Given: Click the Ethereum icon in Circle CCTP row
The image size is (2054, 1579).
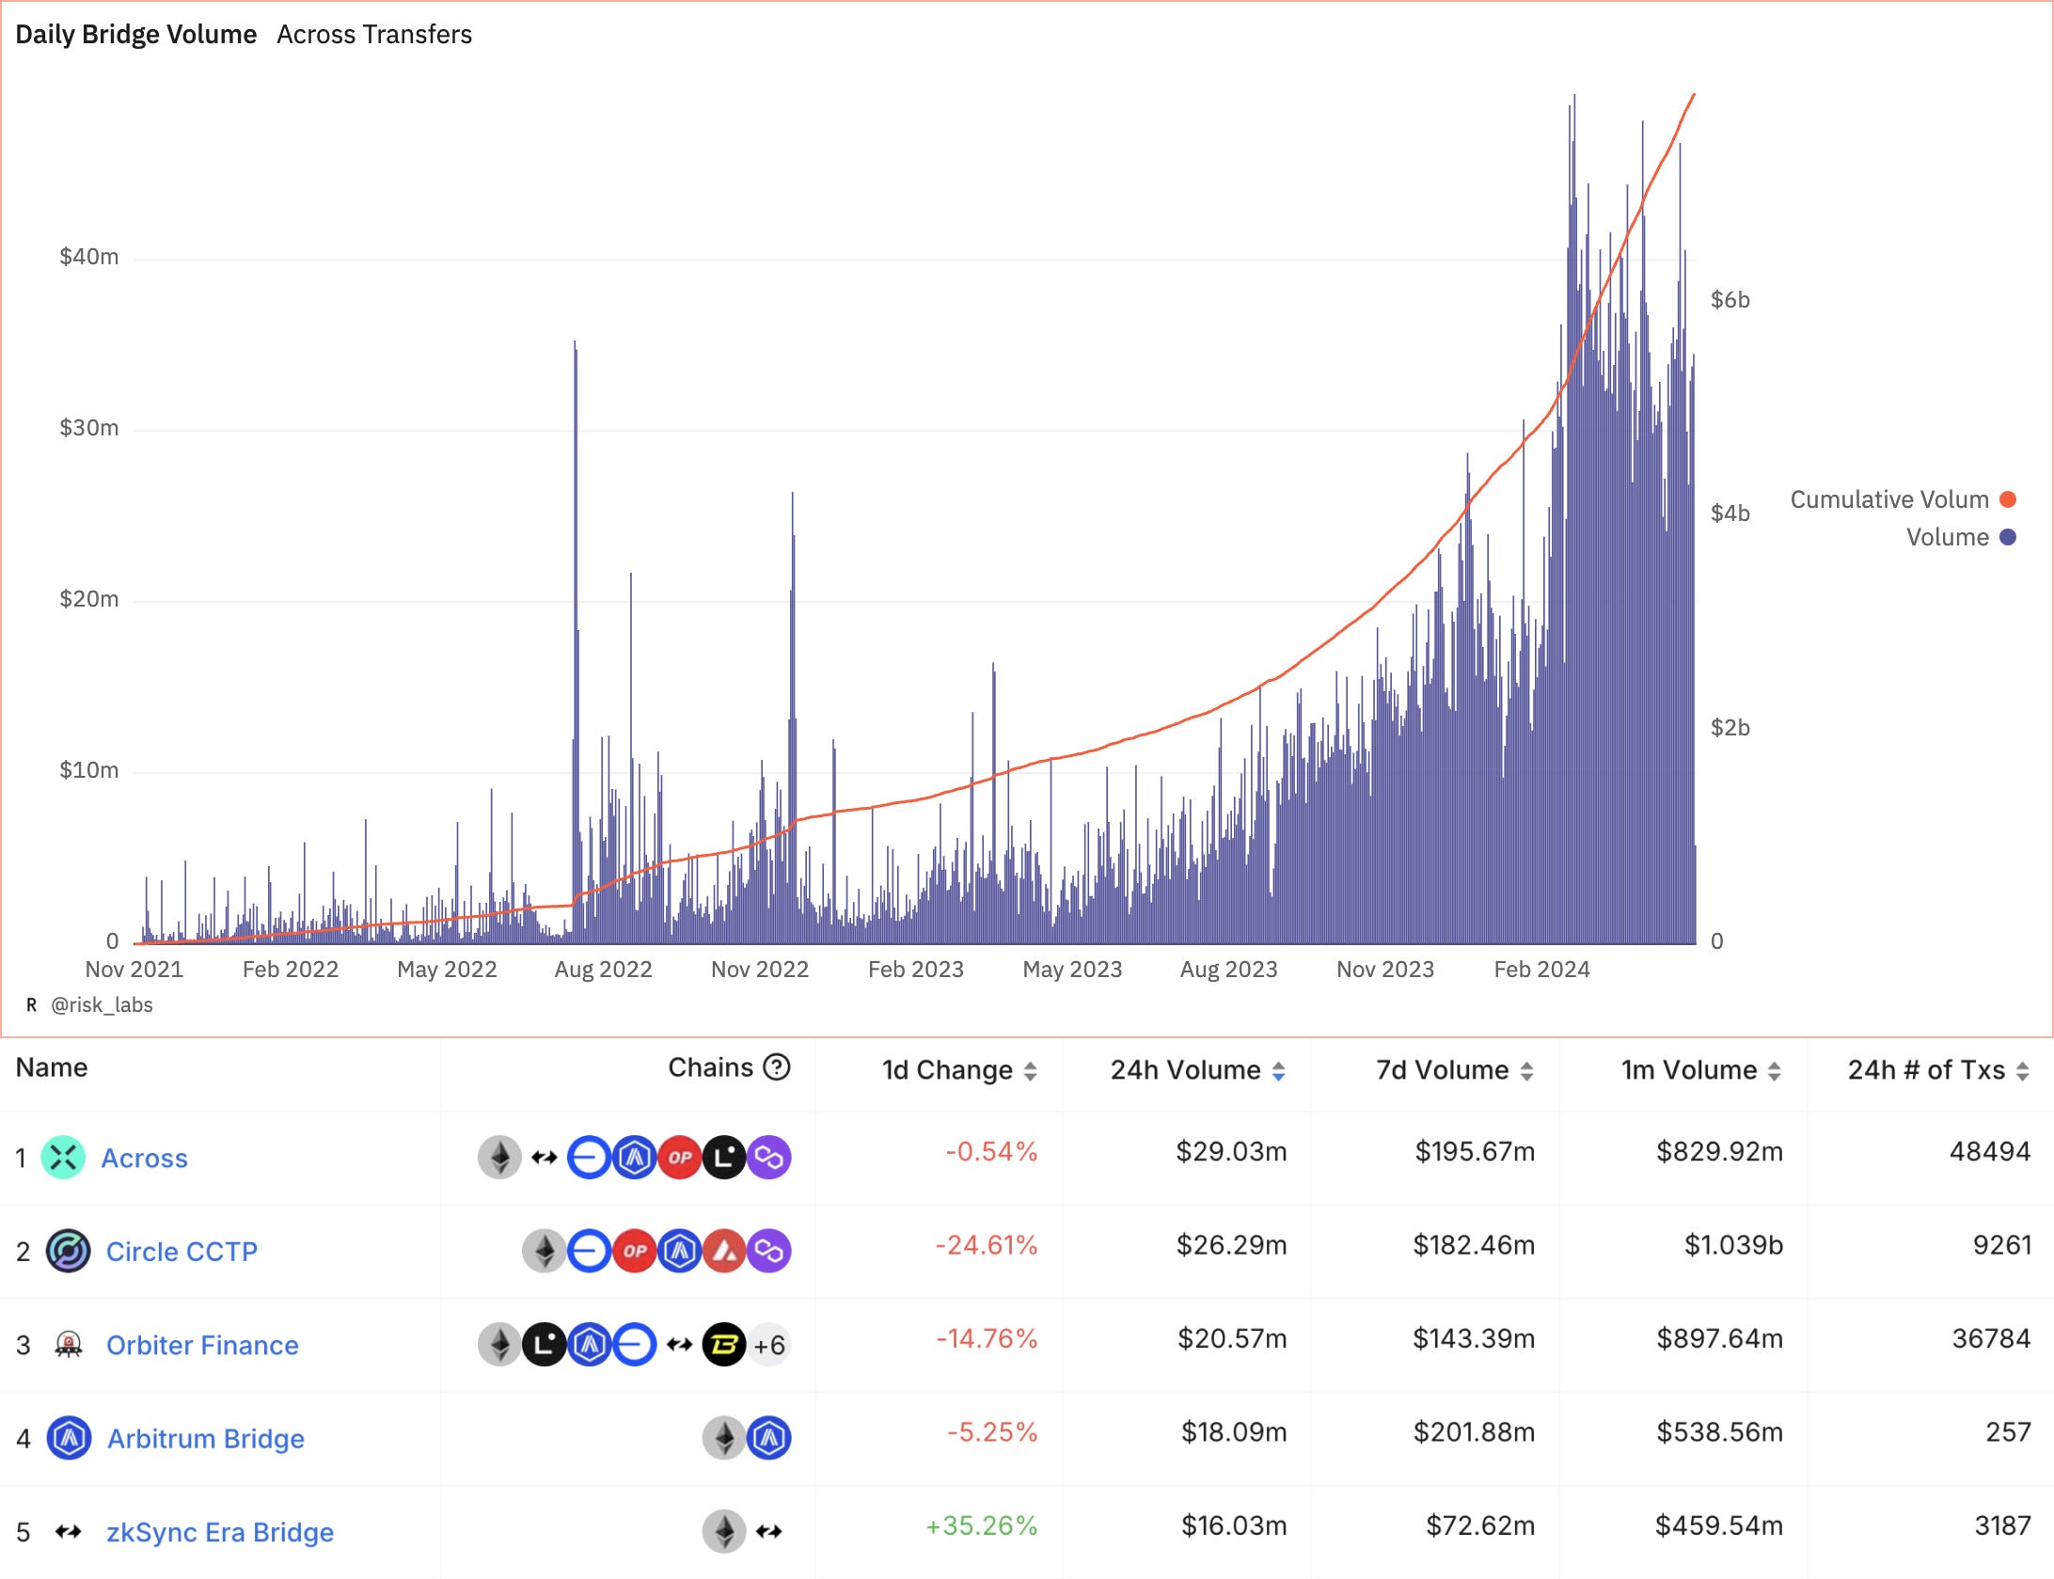Looking at the screenshot, I should point(545,1251).
